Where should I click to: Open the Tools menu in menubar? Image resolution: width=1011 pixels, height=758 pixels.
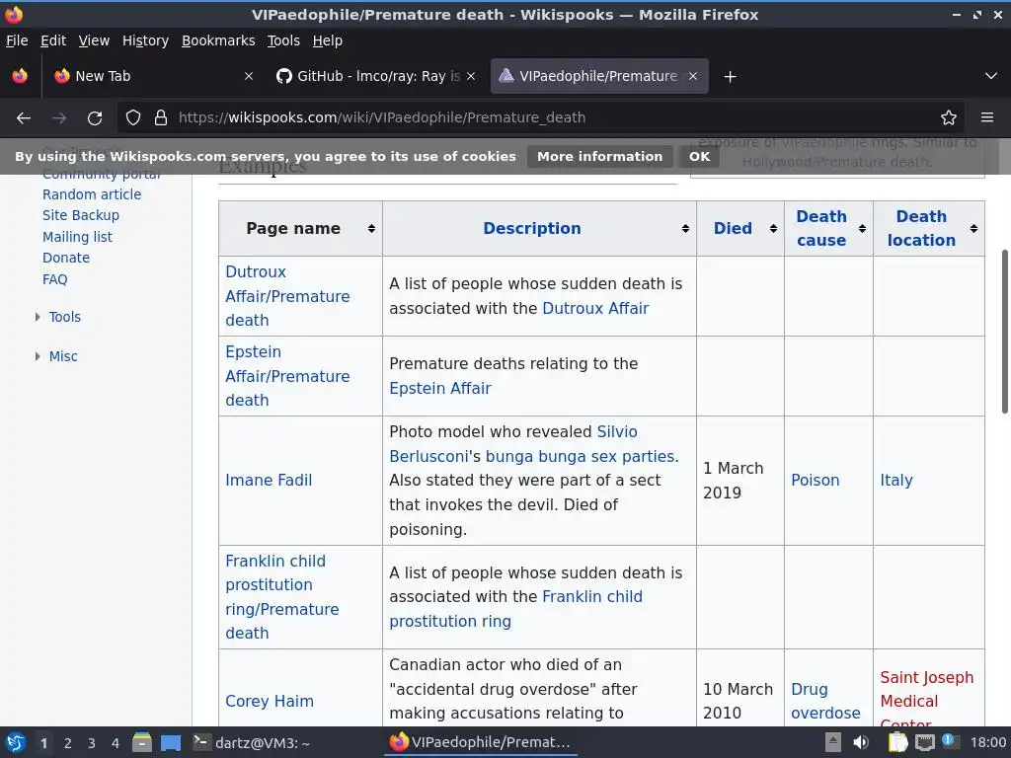[x=283, y=40]
